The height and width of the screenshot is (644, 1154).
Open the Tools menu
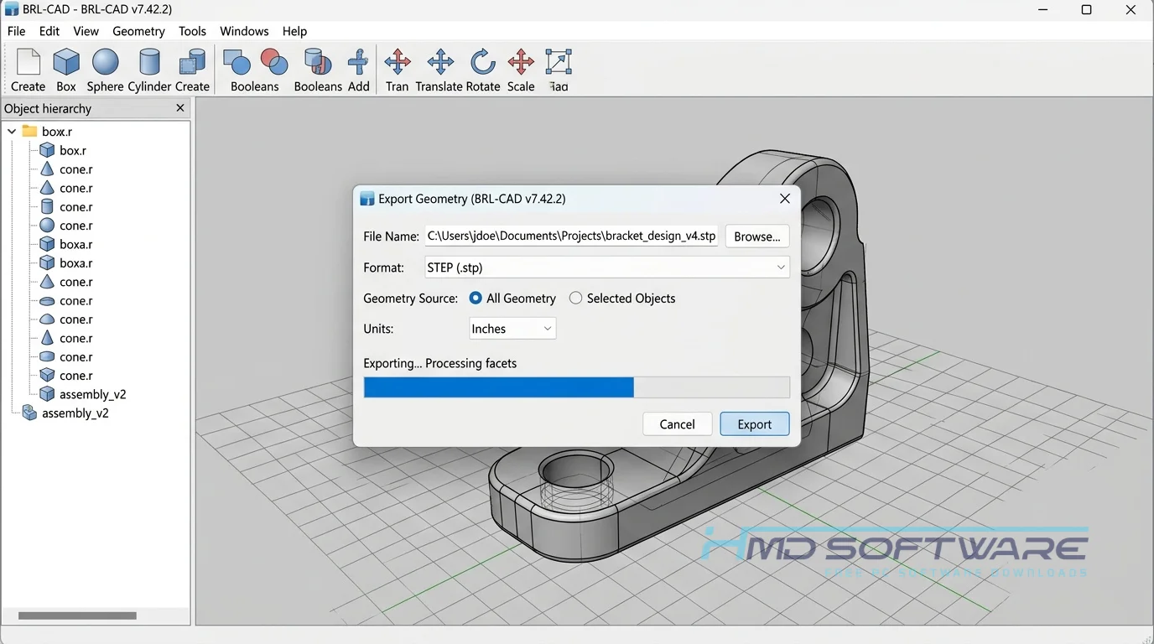192,31
